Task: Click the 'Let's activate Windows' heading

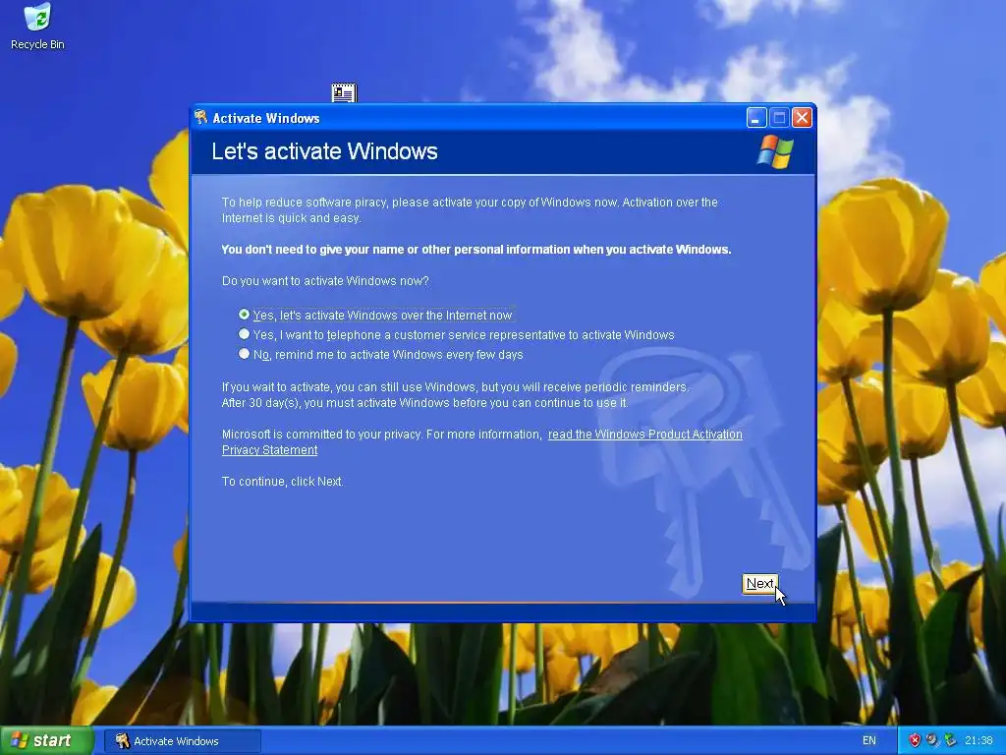Action: pos(324,151)
